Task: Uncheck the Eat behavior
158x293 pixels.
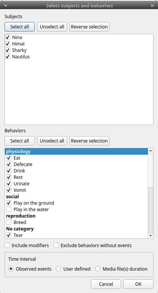Action: pyautogui.click(x=9, y=158)
